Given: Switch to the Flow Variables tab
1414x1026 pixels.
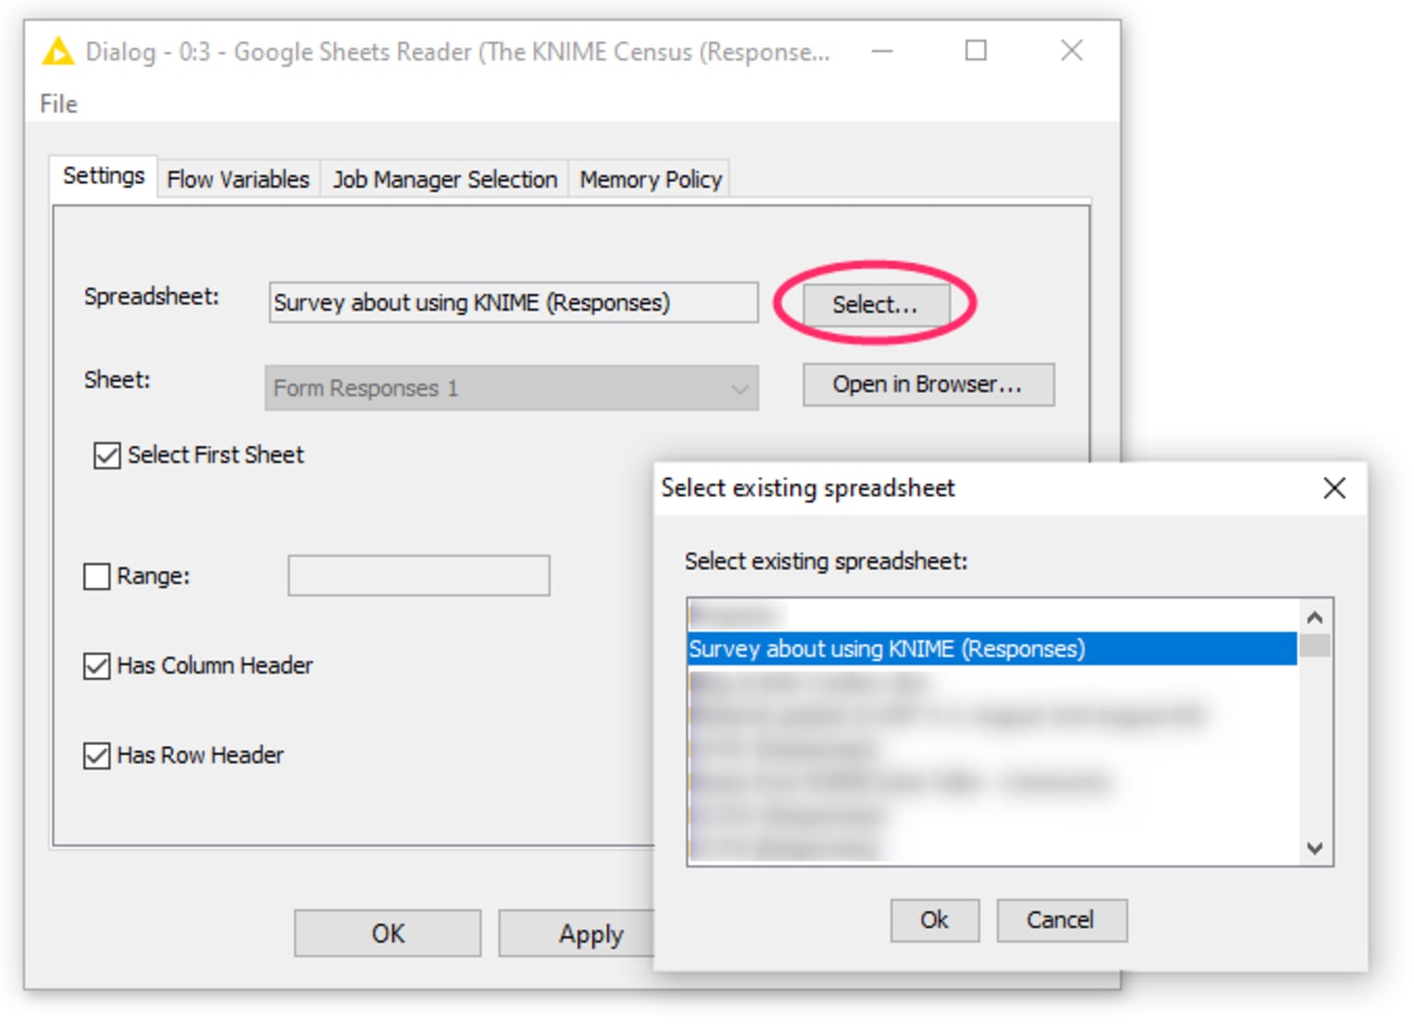Looking at the screenshot, I should pos(238,179).
